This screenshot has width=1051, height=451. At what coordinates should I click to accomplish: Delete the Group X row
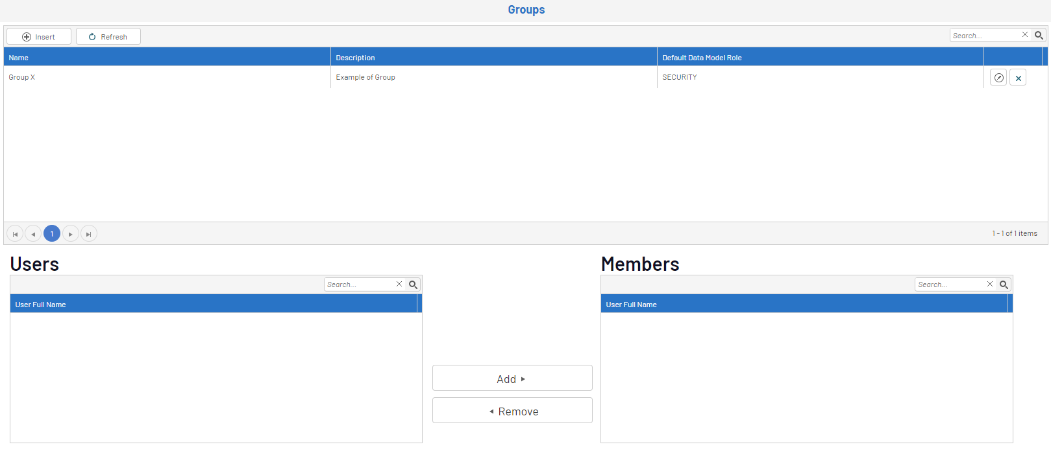(x=1018, y=78)
